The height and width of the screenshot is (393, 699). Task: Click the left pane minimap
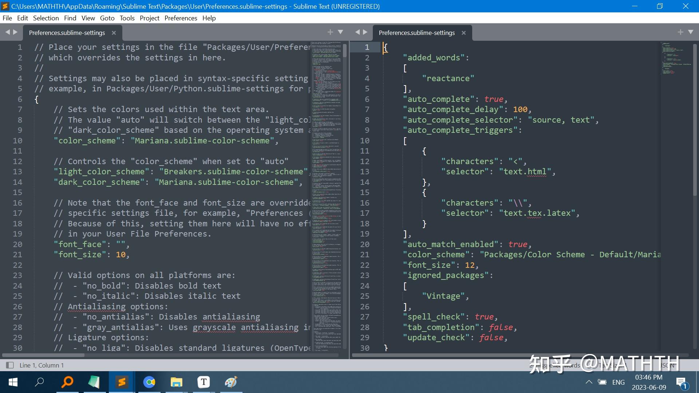click(327, 196)
